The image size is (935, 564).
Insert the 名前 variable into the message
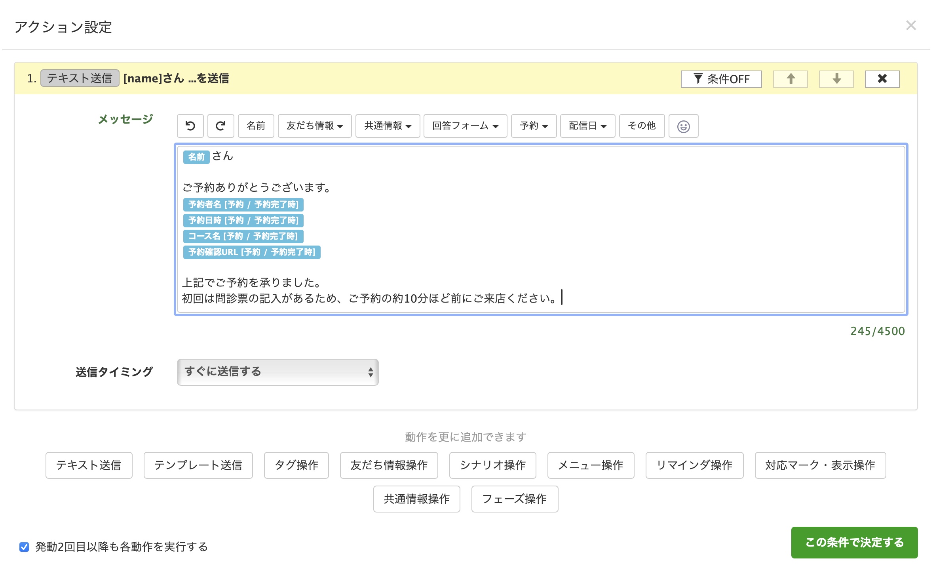pos(256,126)
